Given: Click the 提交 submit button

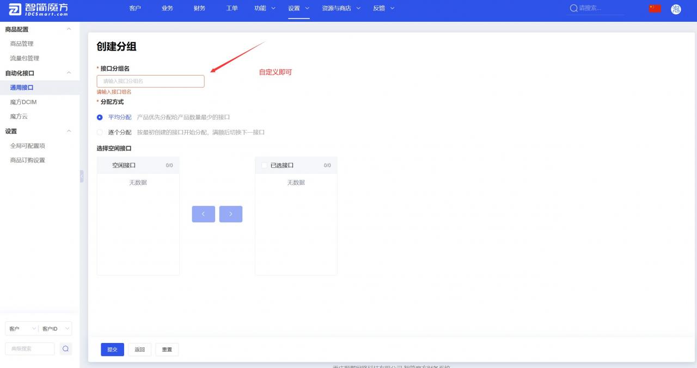Looking at the screenshot, I should (x=112, y=350).
